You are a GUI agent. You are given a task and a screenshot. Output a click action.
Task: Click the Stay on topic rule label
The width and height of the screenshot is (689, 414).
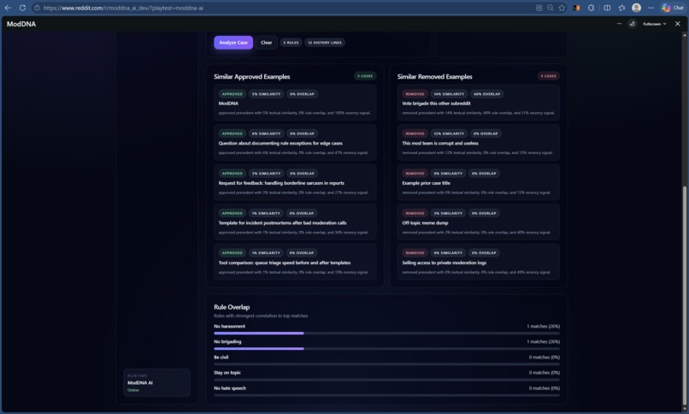tap(227, 373)
